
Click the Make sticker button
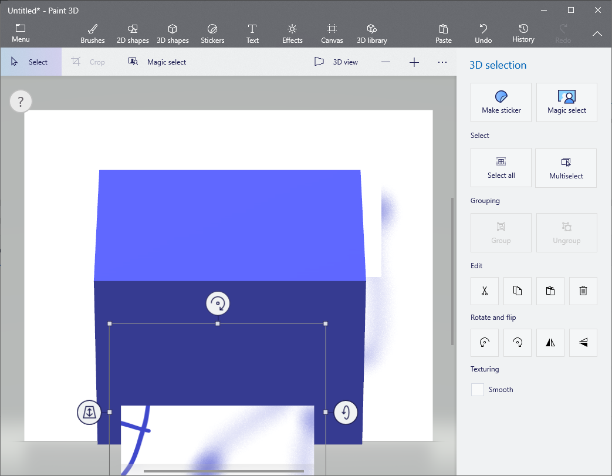501,102
